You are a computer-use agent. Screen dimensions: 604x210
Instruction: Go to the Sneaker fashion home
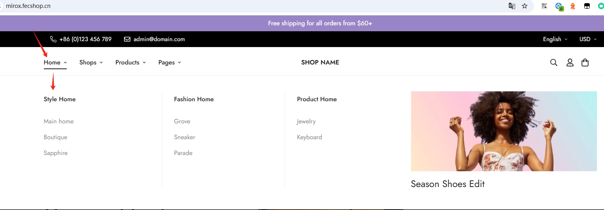point(184,137)
